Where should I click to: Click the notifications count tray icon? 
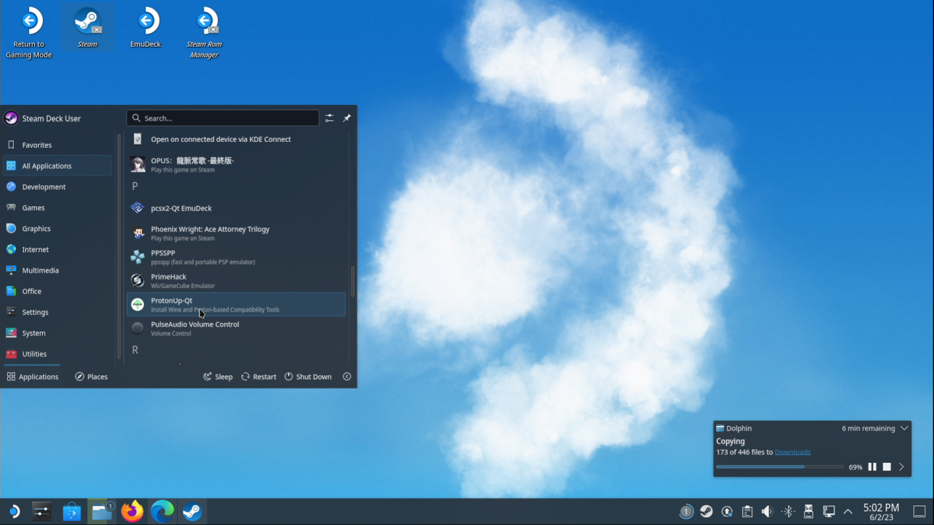686,512
